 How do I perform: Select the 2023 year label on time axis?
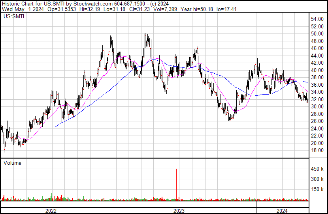[x=179, y=211]
